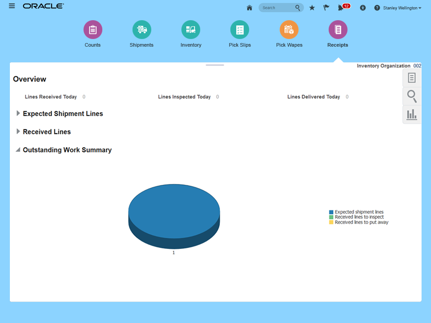Click Inventory Organization 002 link
431x323 pixels.
coord(417,66)
